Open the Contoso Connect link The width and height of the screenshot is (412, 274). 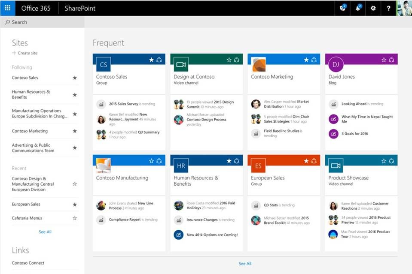pyautogui.click(x=28, y=263)
